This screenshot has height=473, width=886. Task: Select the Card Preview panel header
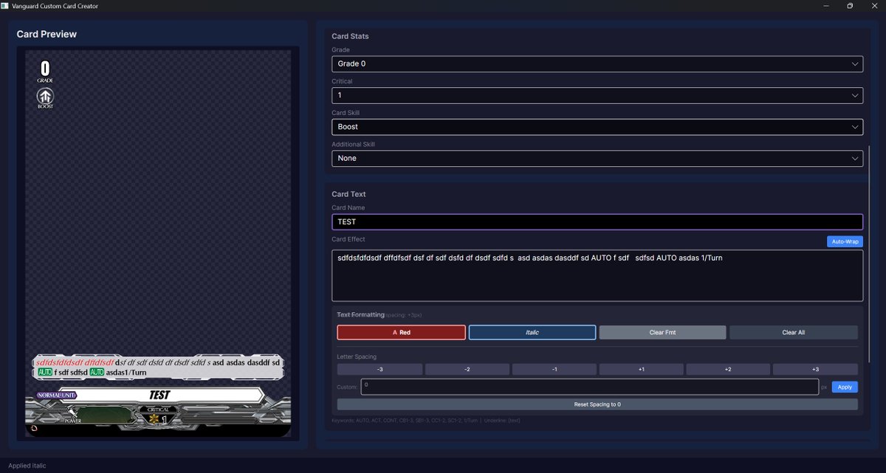(x=47, y=33)
